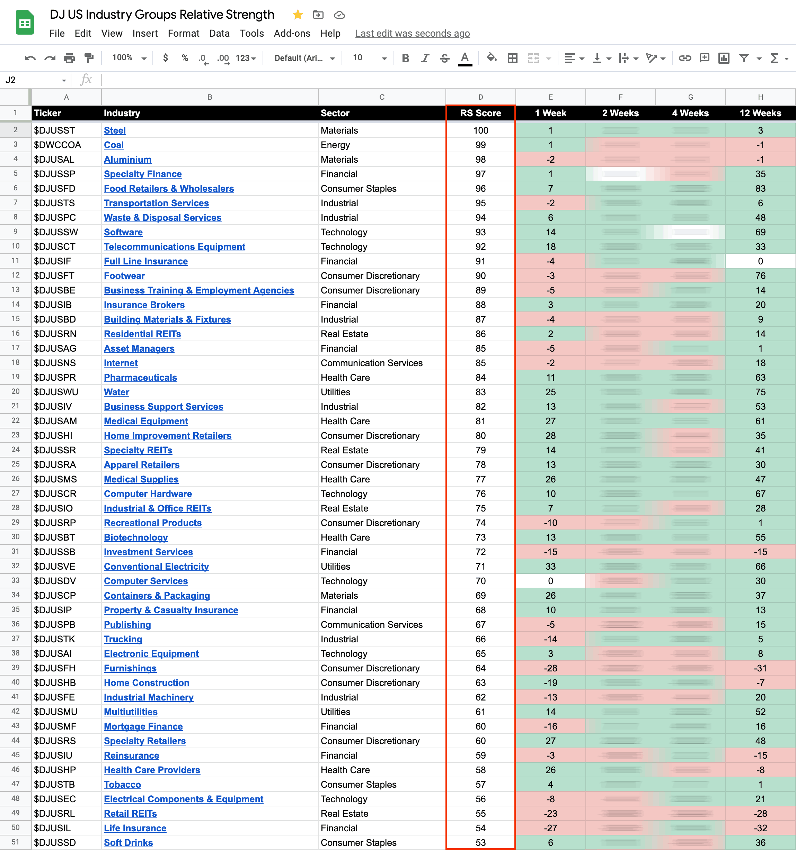Open the Specialty Finance link
This screenshot has width=796, height=850.
point(143,174)
